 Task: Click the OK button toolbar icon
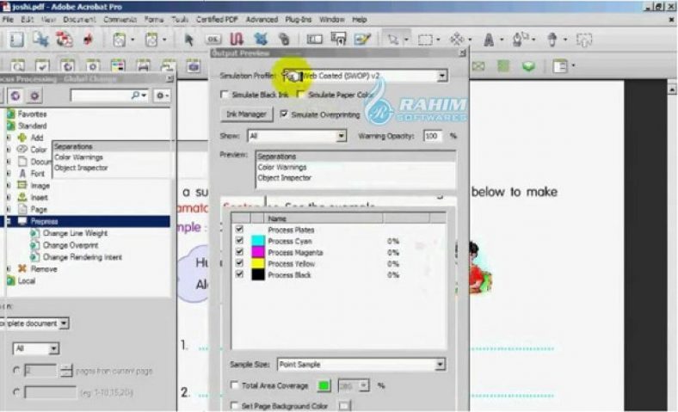point(213,40)
